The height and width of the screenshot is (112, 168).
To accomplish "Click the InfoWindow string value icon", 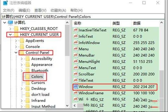I will (75, 43).
